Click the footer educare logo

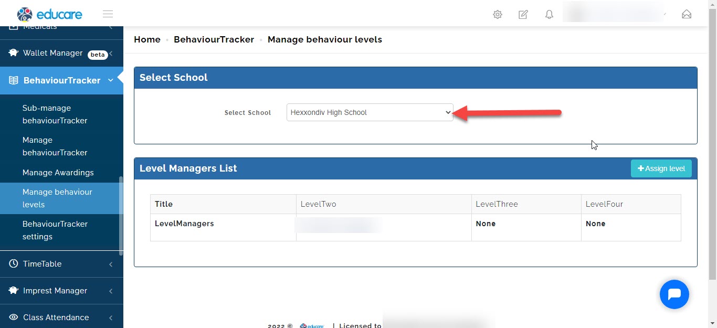(x=312, y=325)
